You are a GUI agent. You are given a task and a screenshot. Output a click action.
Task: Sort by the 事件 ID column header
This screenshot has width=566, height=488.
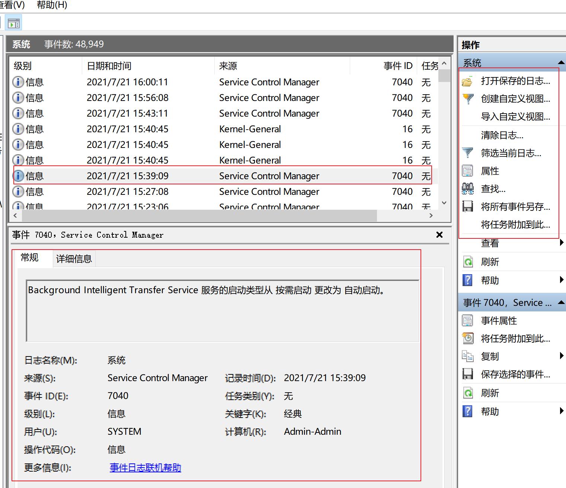coord(383,66)
